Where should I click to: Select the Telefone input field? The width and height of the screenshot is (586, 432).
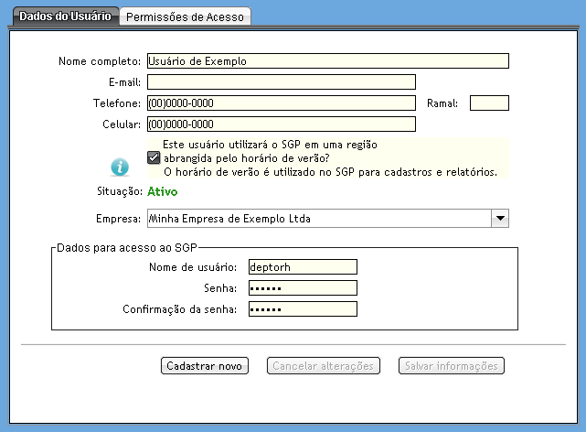[281, 103]
